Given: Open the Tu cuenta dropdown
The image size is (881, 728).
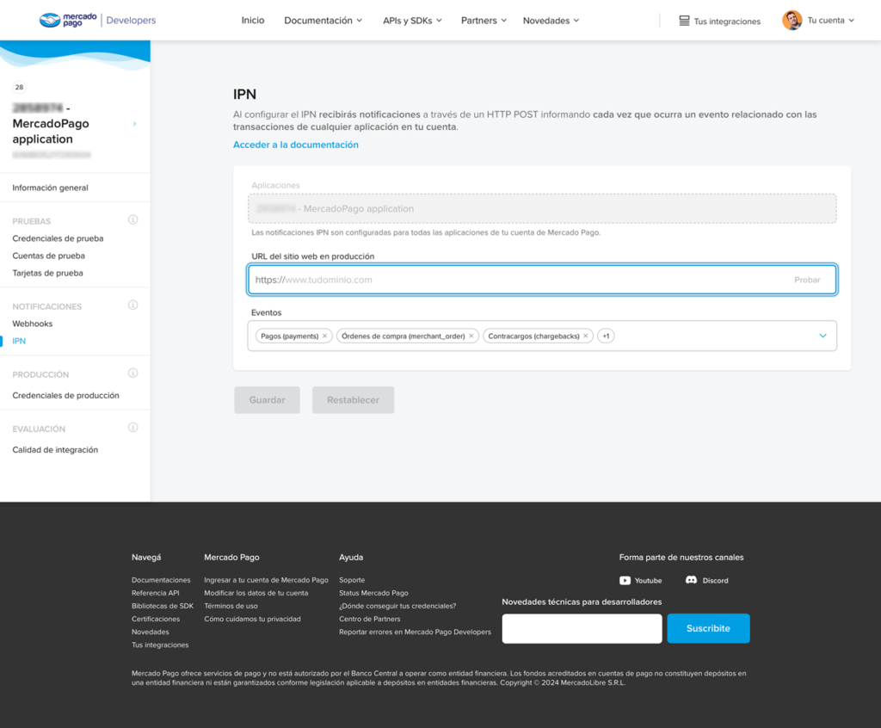Looking at the screenshot, I should pyautogui.click(x=830, y=21).
